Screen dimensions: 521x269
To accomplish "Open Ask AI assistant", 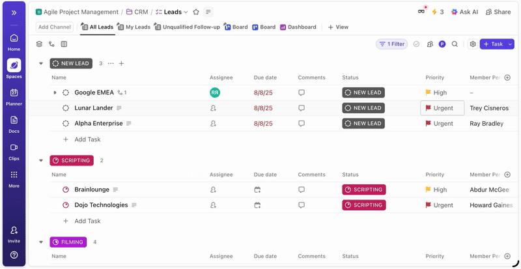I will [464, 12].
